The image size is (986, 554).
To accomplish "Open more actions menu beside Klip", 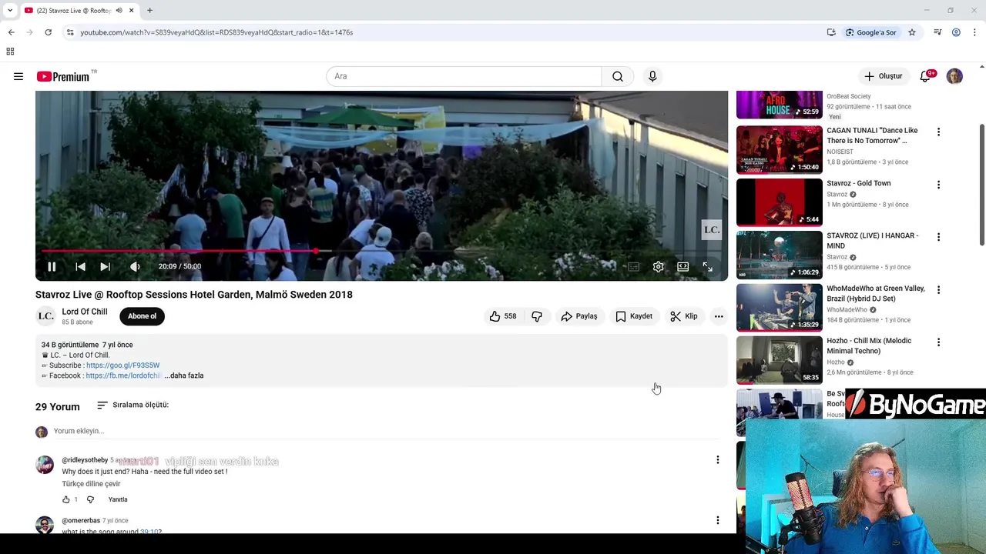I will (719, 316).
